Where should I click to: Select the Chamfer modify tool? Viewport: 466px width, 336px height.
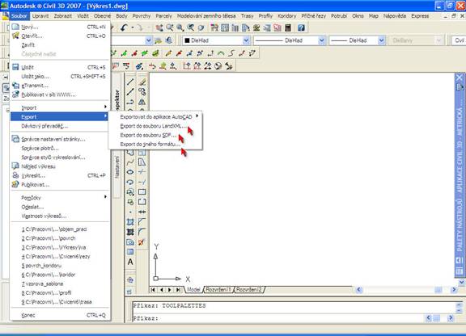[142, 222]
